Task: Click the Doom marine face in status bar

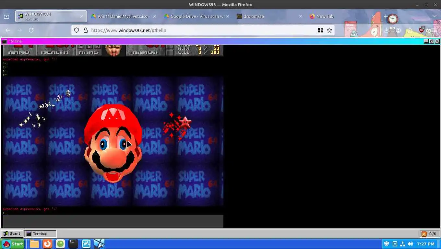Action: pyautogui.click(x=113, y=50)
